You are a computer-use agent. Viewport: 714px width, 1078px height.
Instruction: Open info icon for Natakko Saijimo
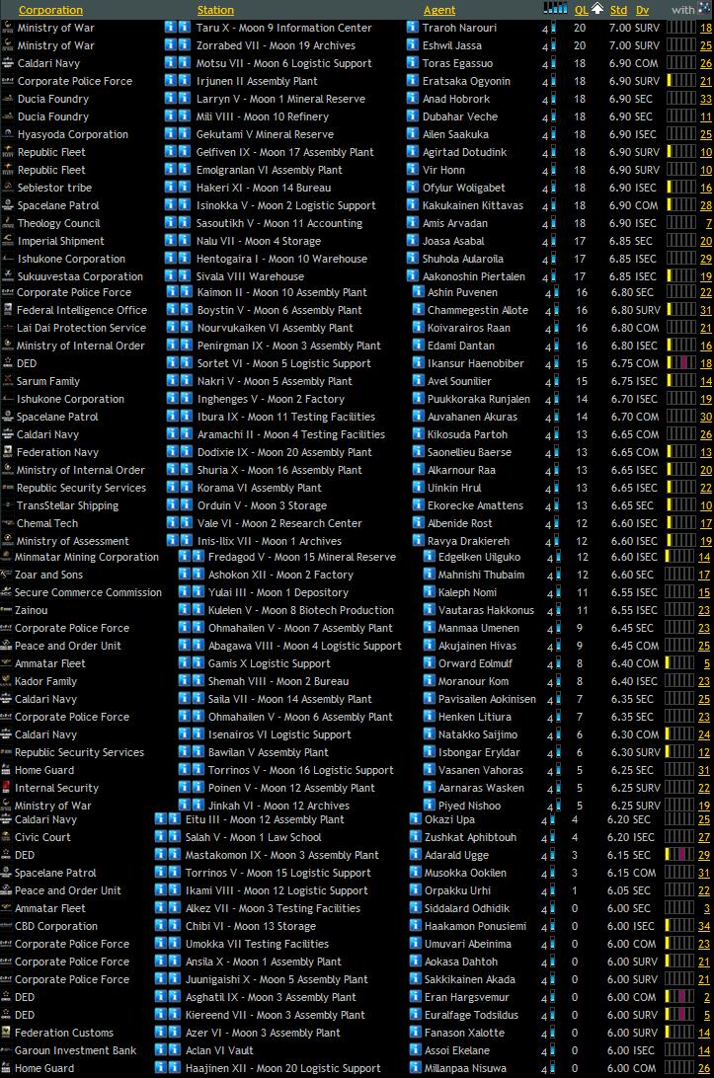click(429, 734)
